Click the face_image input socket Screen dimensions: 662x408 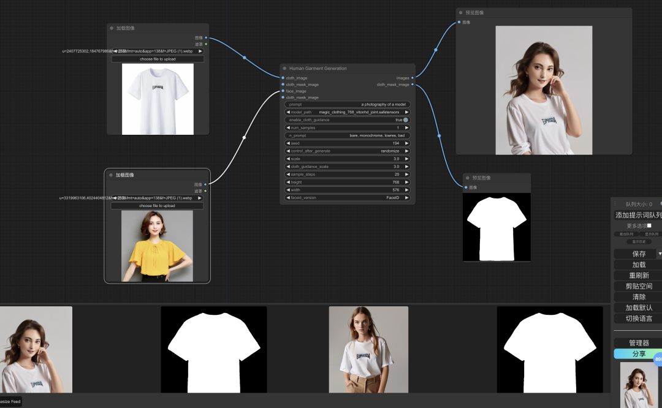pos(283,91)
